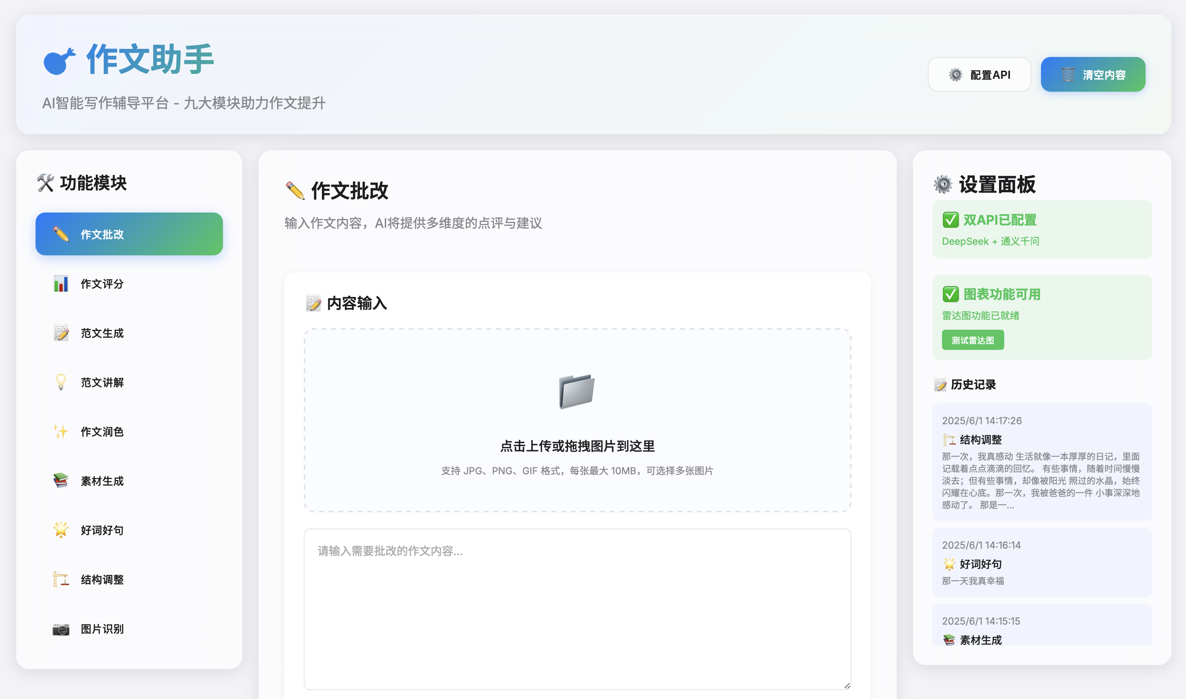Open the 好词好句 module
The width and height of the screenshot is (1186, 699).
129,530
